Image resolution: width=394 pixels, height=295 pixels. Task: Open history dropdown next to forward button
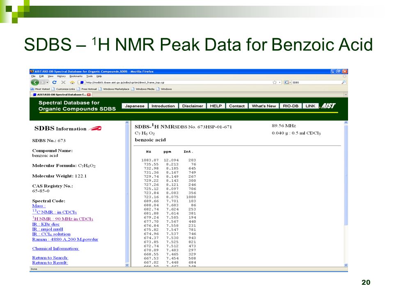click(47, 82)
